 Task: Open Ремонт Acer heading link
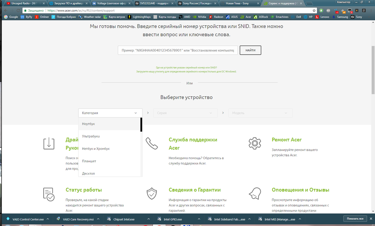pos(287,140)
